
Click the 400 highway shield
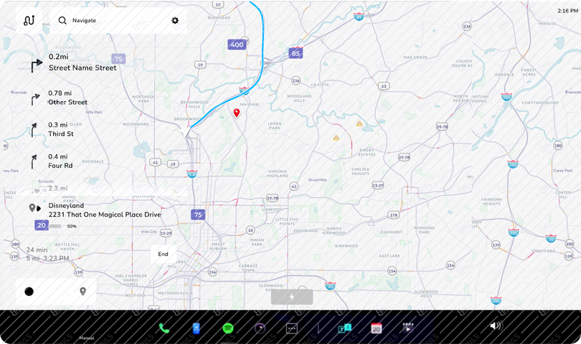click(x=237, y=45)
